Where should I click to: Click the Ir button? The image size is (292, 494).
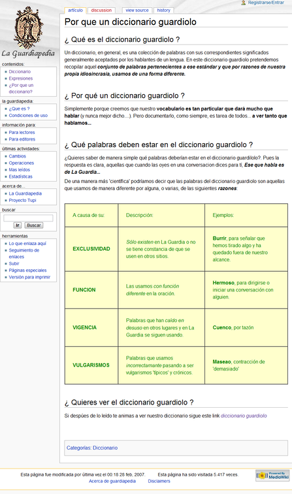[x=18, y=225]
